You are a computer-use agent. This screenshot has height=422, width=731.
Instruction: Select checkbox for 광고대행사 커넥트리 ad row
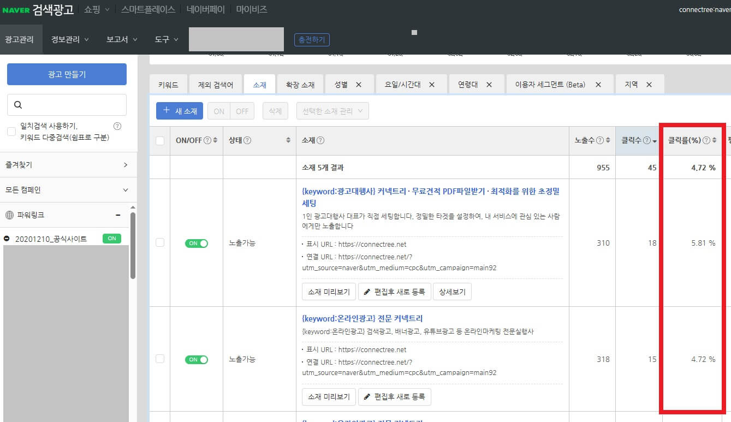point(160,242)
